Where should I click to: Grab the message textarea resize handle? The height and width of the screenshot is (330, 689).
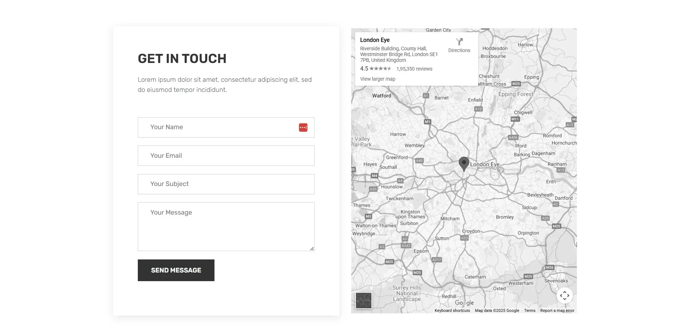[312, 249]
